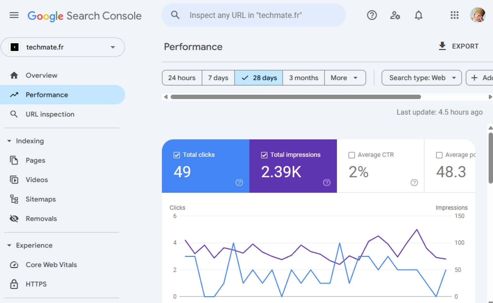The image size is (493, 303).
Task: Open the More date range dropdown
Action: [345, 78]
